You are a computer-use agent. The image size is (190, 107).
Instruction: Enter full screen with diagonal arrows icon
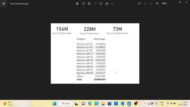click(x=140, y=4)
